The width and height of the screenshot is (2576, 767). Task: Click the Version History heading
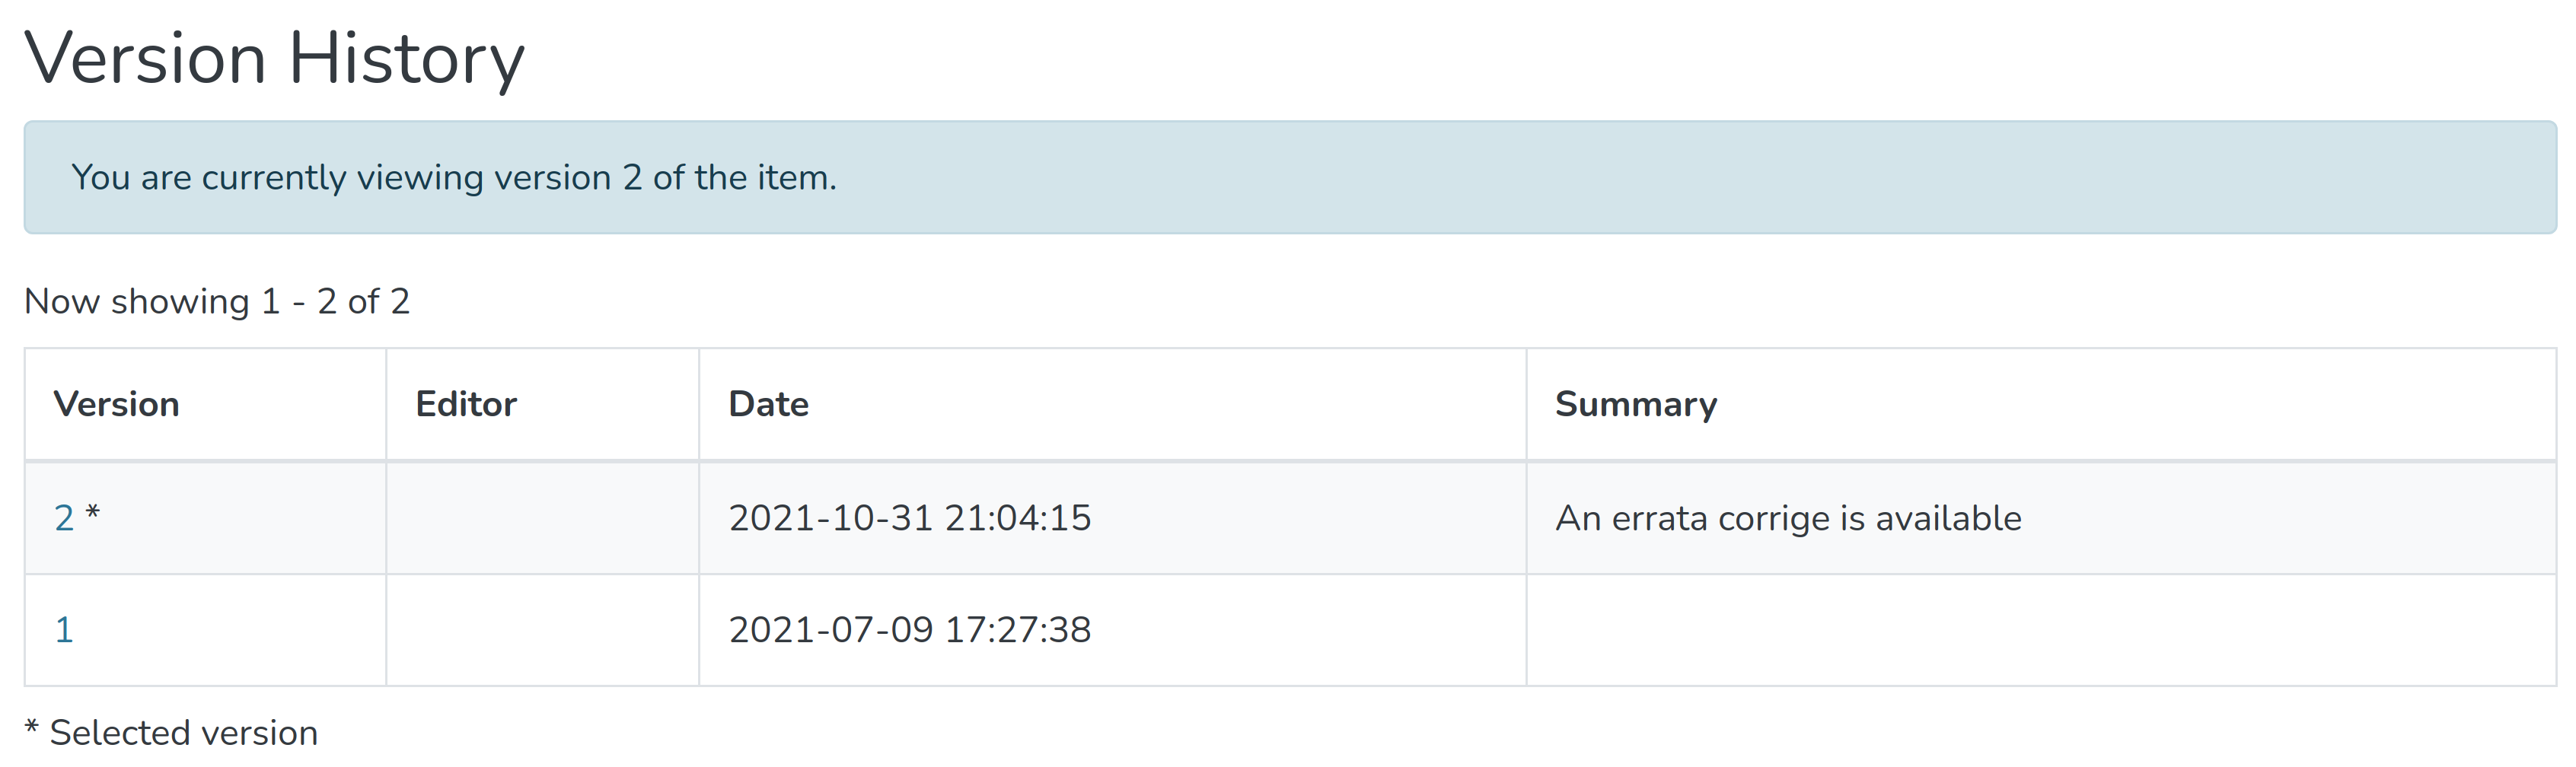(x=274, y=58)
